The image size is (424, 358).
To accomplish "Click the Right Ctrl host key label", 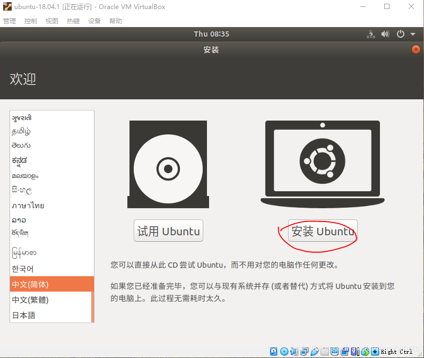I will (x=396, y=352).
